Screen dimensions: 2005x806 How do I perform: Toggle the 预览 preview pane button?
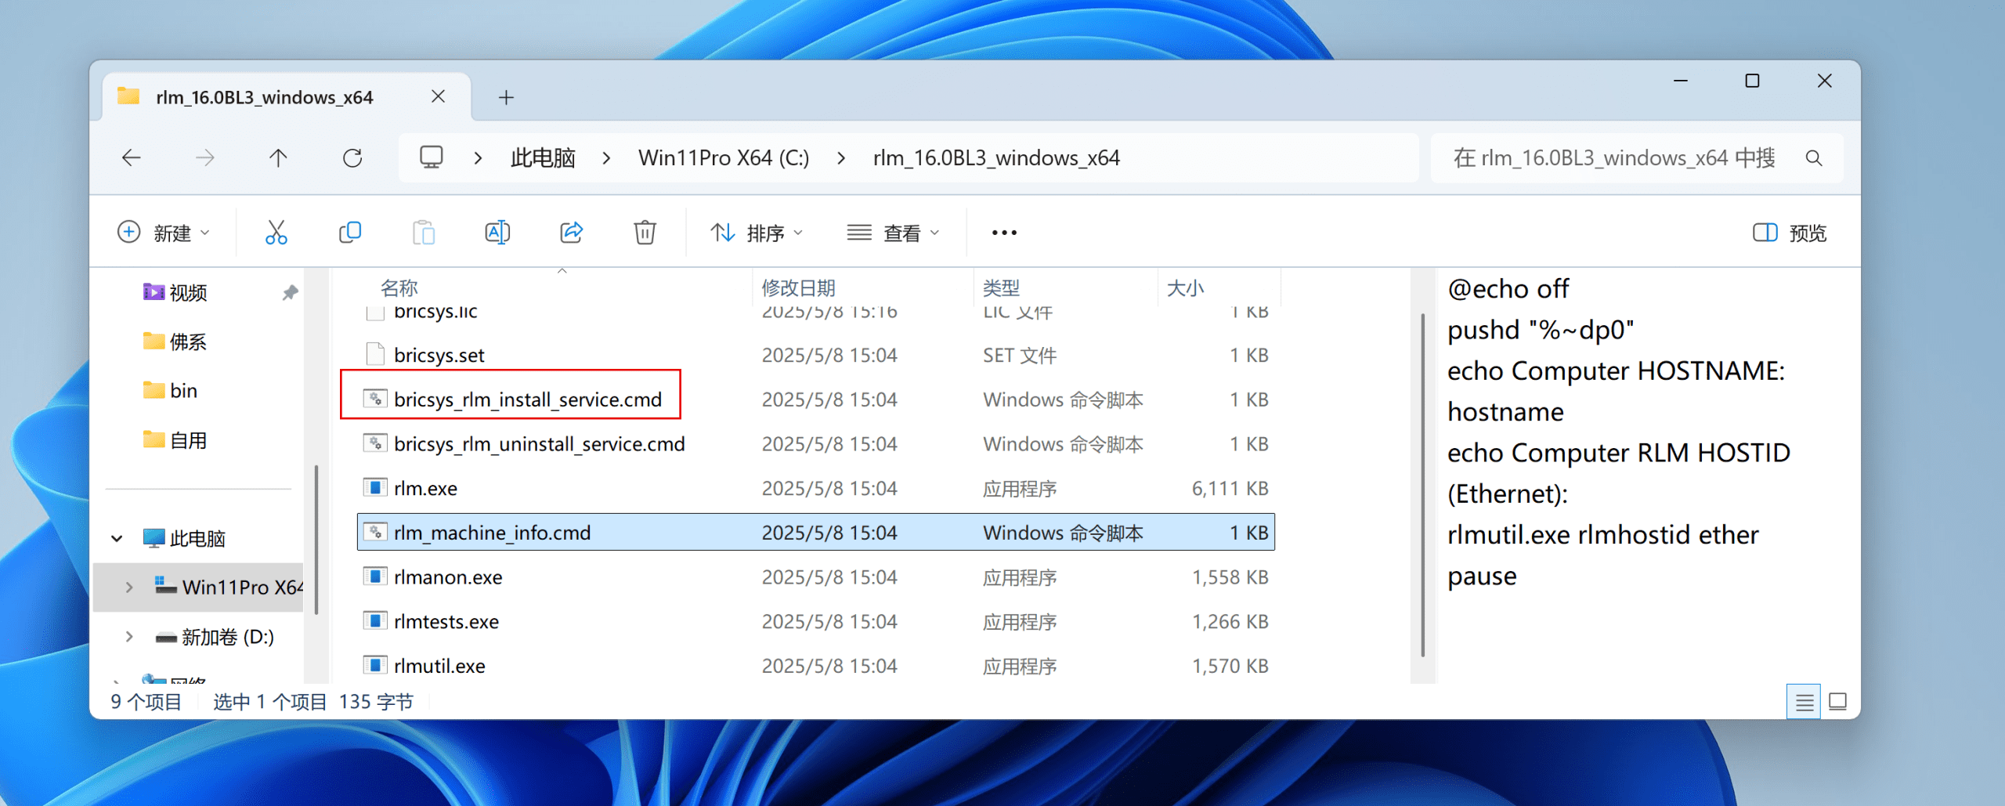click(x=1789, y=233)
